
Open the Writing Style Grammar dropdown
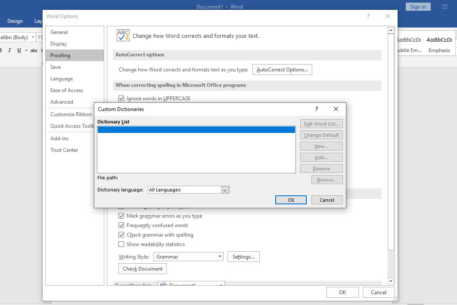(188, 257)
